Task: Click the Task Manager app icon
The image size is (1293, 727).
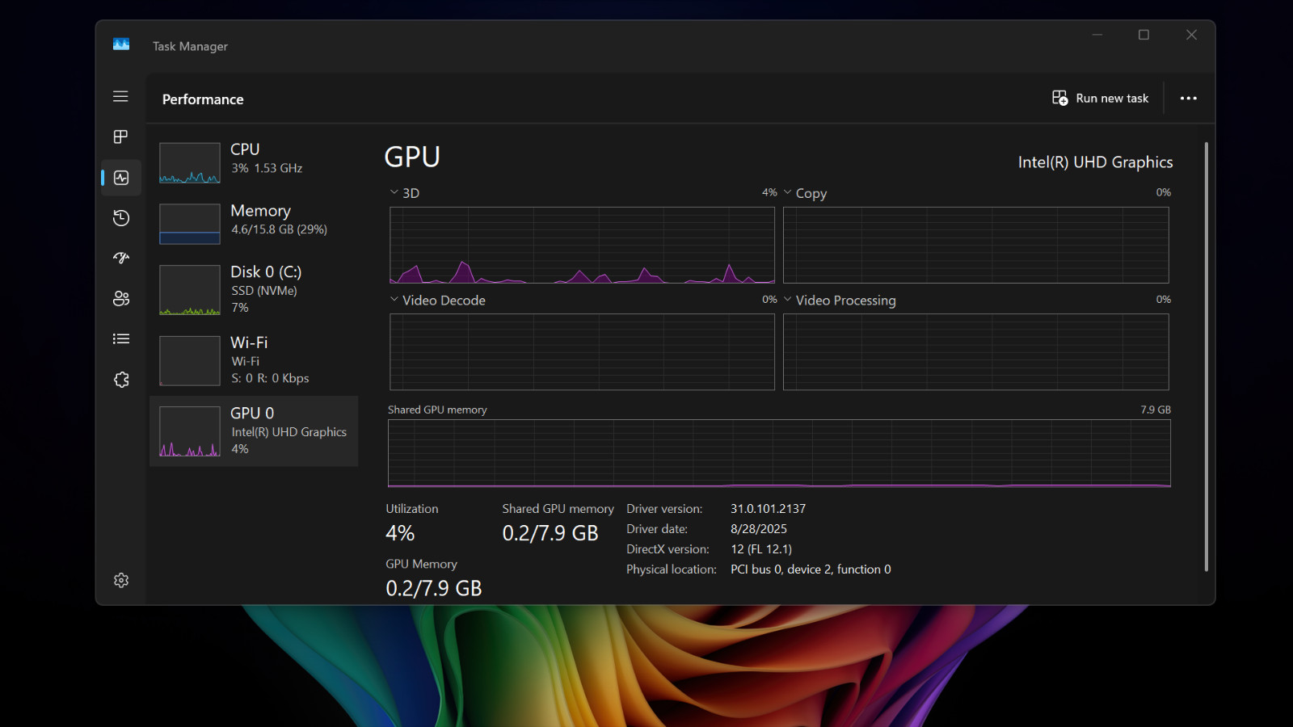Action: tap(121, 45)
